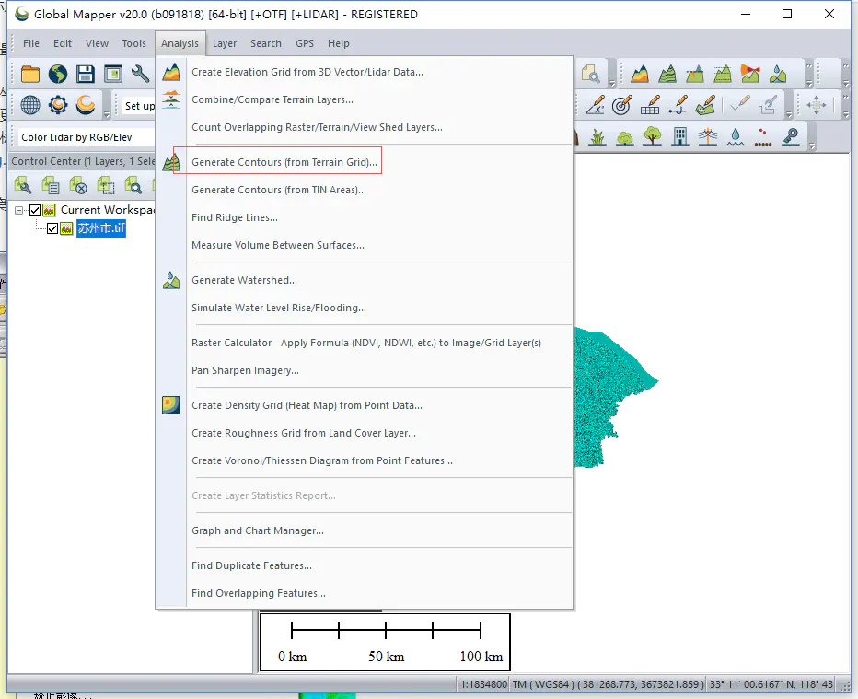Viewport: 858px width, 699px height.
Task: Select the 苏州市.tif layer name
Action: click(x=101, y=228)
